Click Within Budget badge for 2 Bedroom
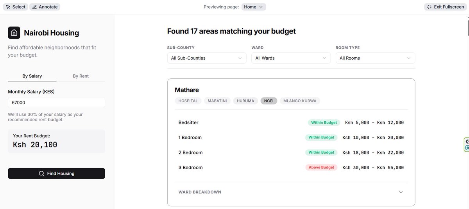 [x=321, y=152]
